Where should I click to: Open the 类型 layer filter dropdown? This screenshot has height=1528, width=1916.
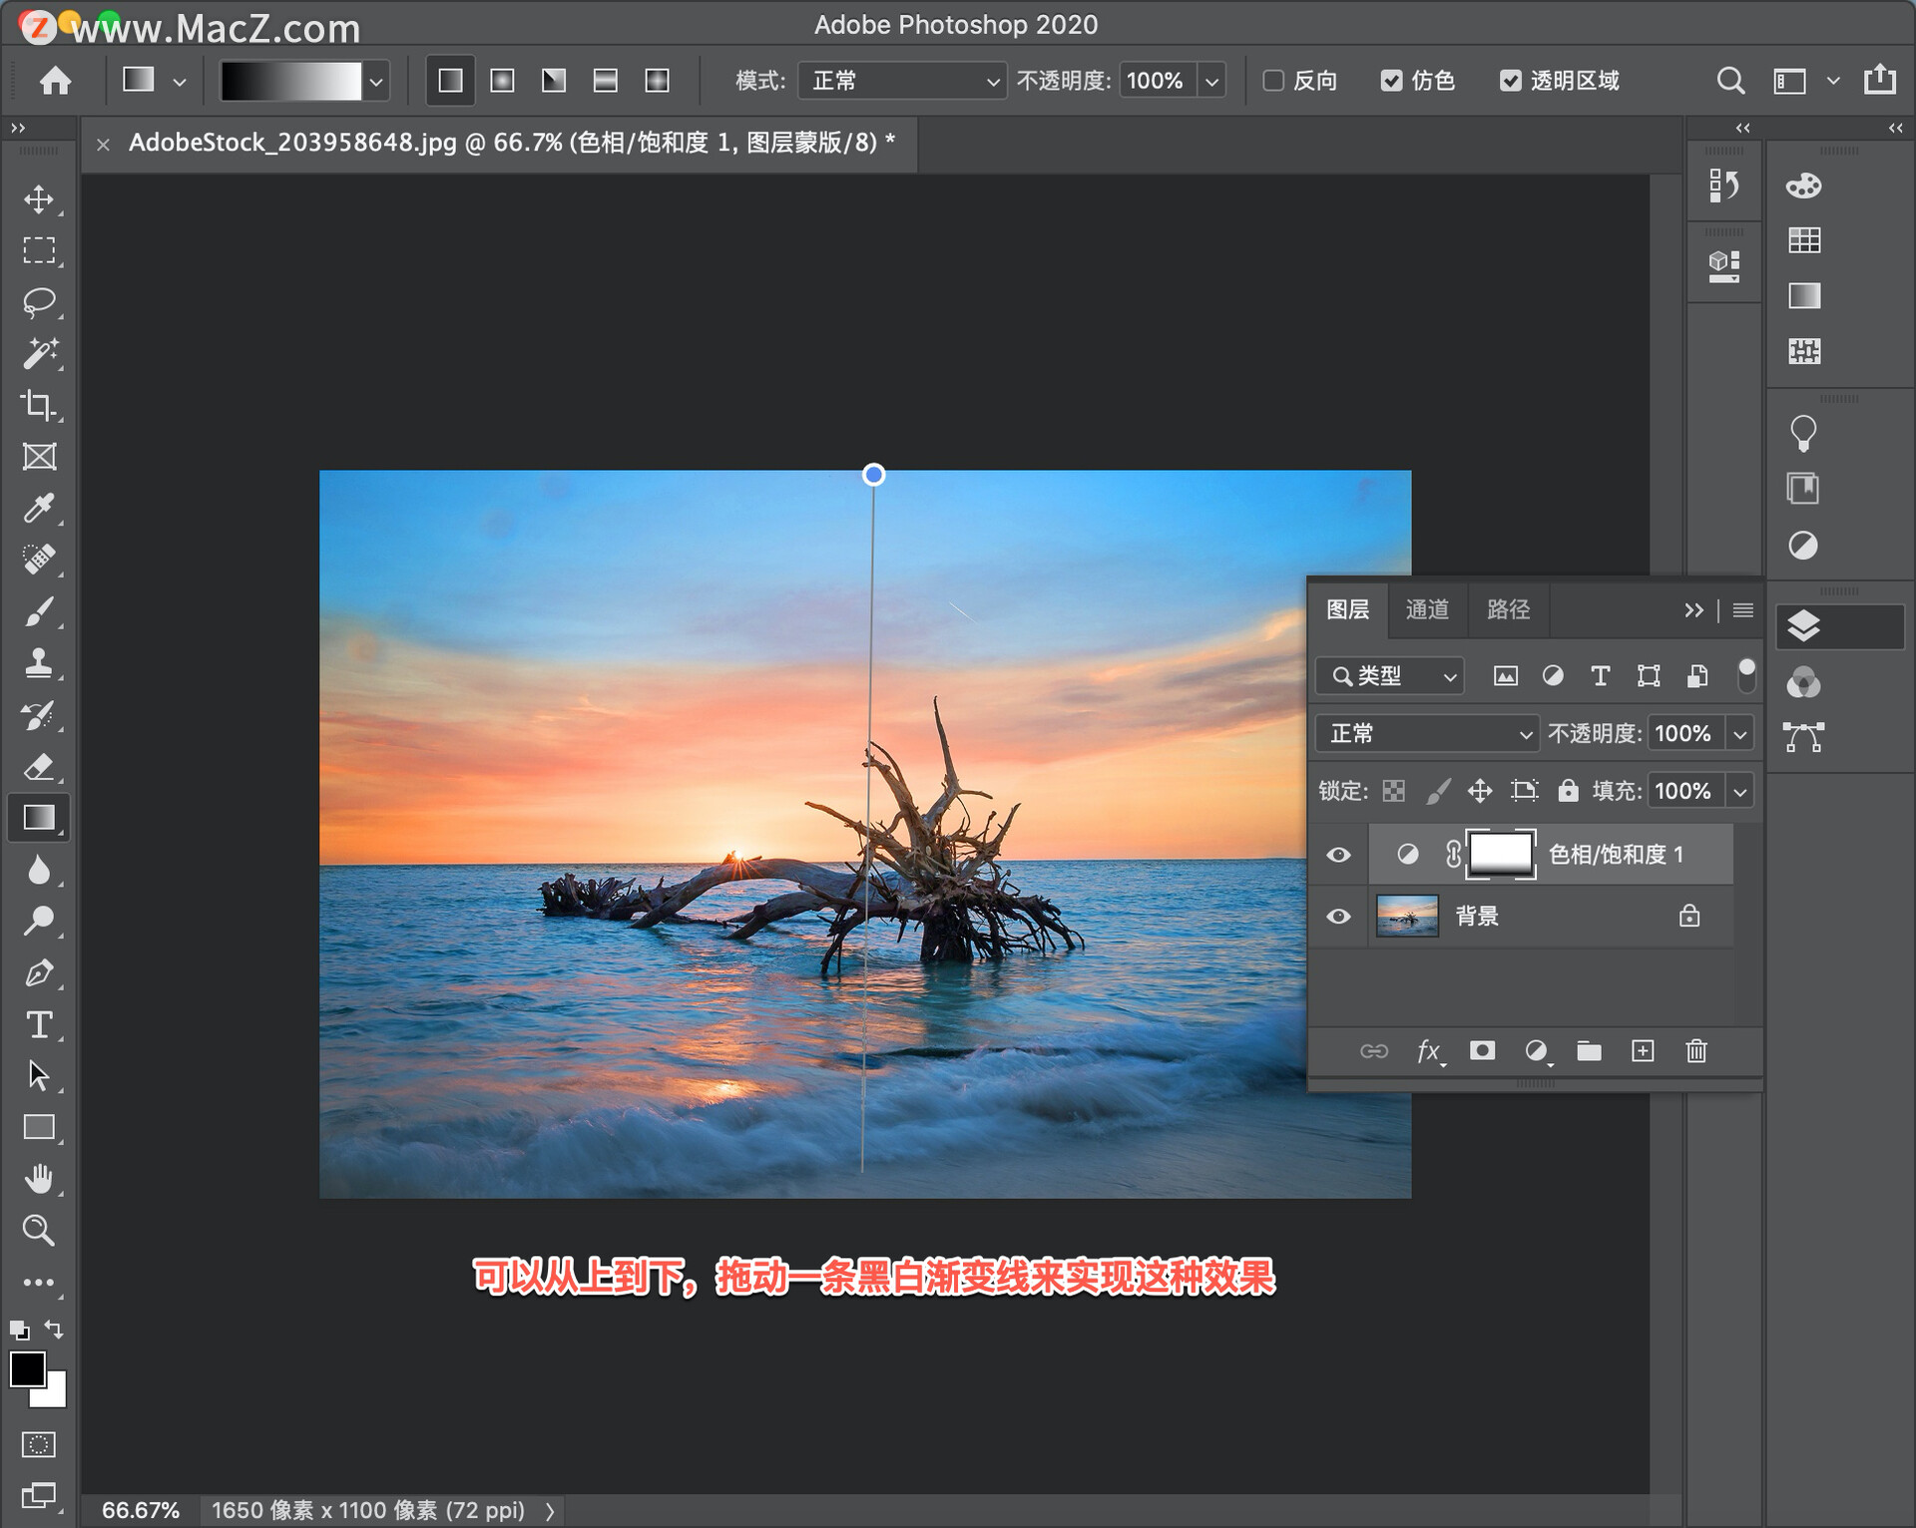(x=1390, y=676)
